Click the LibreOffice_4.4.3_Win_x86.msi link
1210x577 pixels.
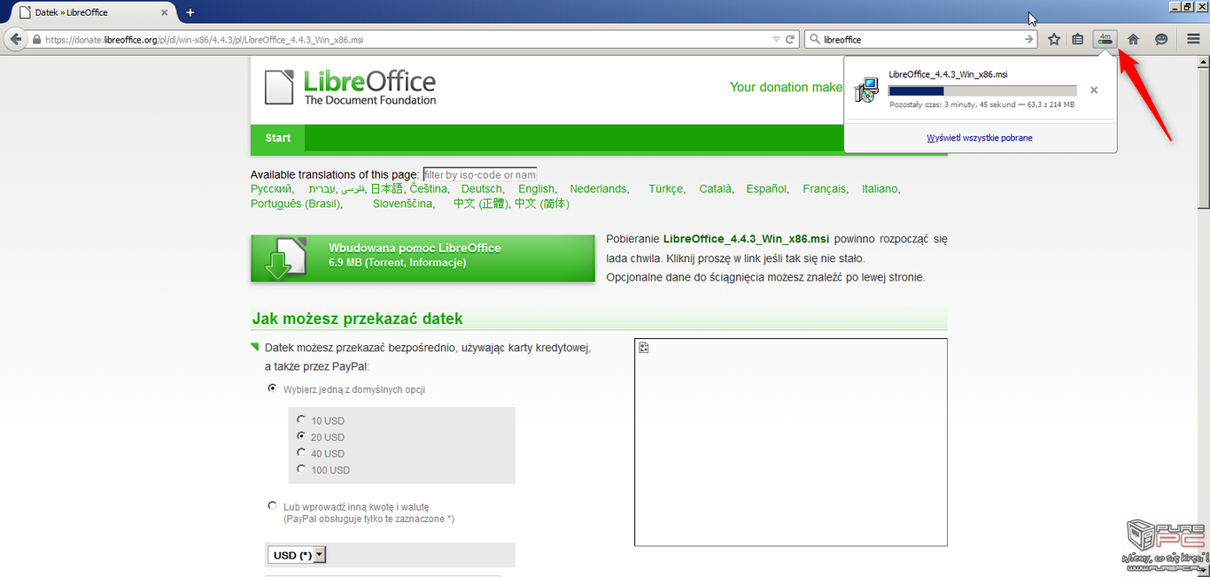pos(746,239)
